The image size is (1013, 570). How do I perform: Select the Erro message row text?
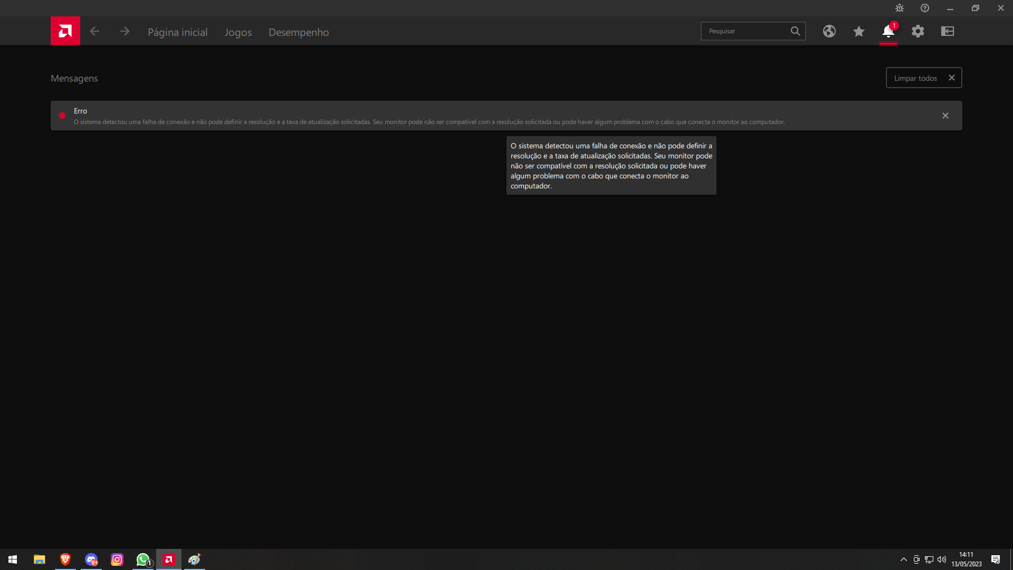[429, 122]
